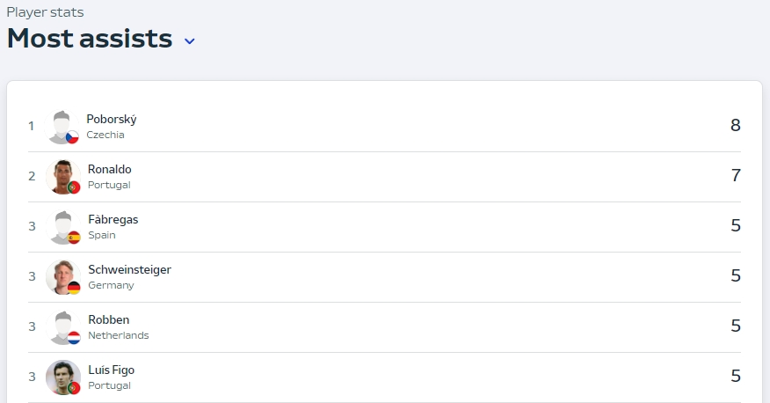Click the Germany flag badge

[74, 288]
